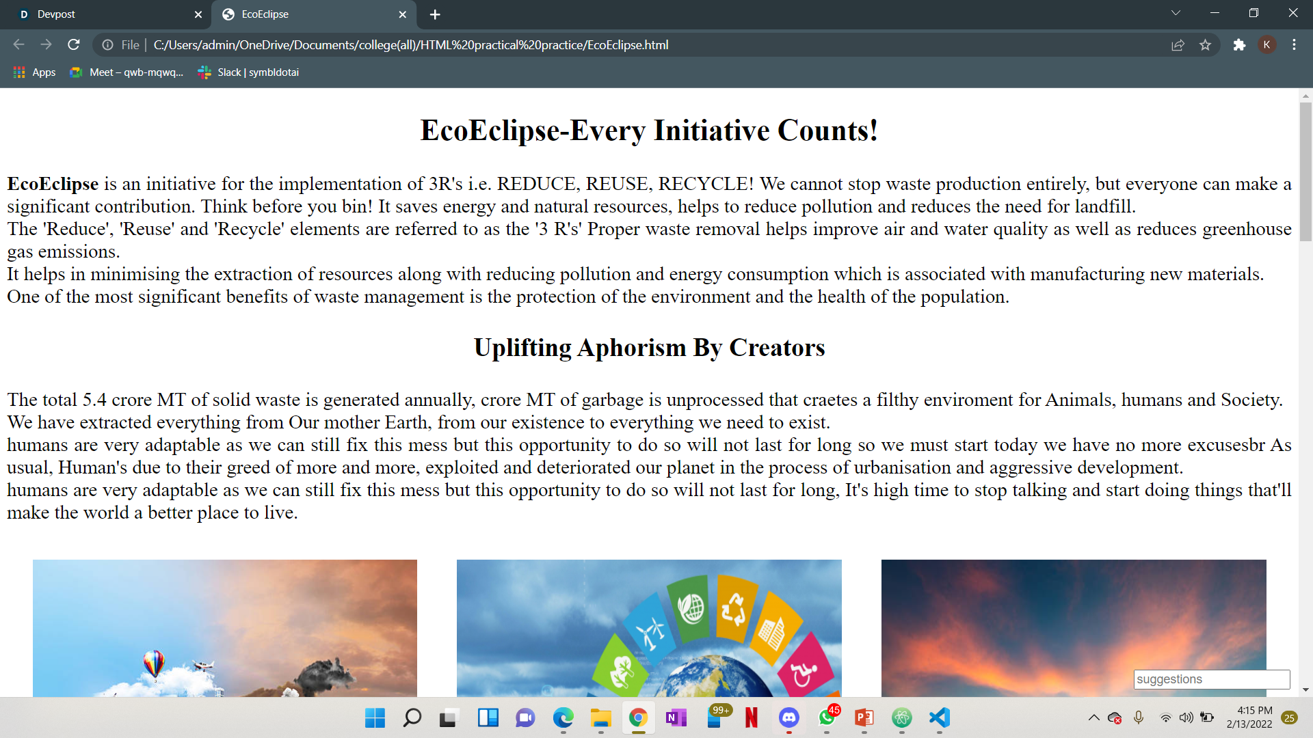Click the share icon in the address bar
The image size is (1313, 738).
click(1178, 44)
